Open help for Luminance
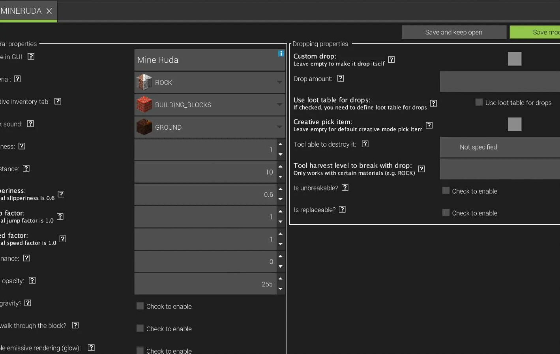 coord(27,258)
